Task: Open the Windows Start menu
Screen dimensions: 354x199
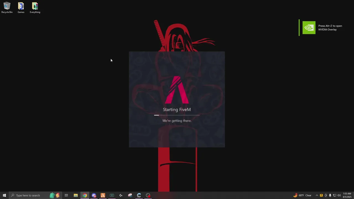Action: click(x=4, y=195)
